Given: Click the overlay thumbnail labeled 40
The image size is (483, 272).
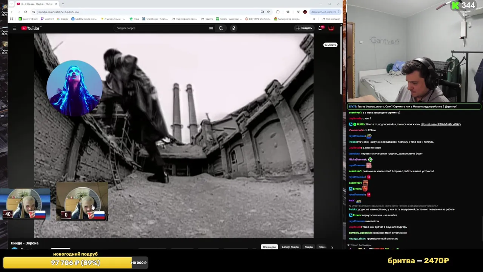Looking at the screenshot, I should (x=25, y=204).
